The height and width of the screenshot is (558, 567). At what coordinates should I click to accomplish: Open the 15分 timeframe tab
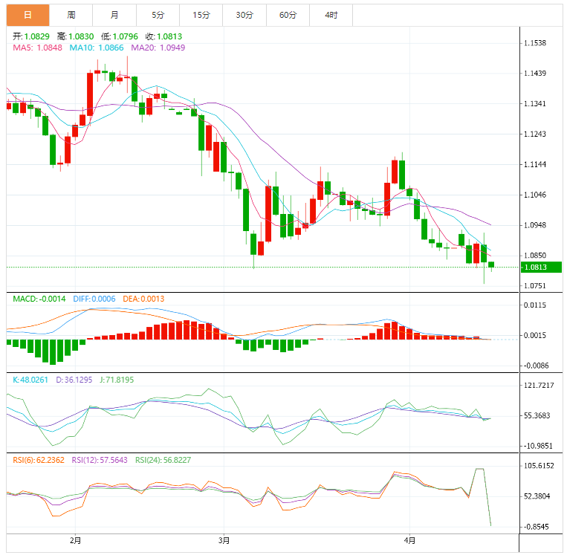coord(201,15)
